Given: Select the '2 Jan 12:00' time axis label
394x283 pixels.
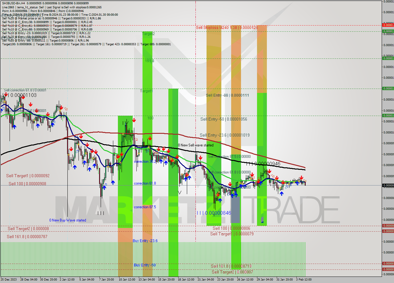Looking at the screenshot, I should click(x=67, y=280).
